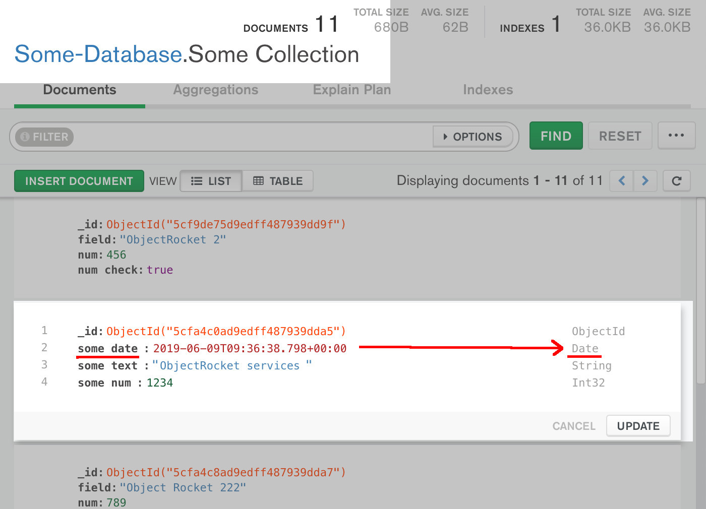Open the Int32 type dropdown for 'some num'
This screenshot has width=706, height=509.
click(588, 383)
